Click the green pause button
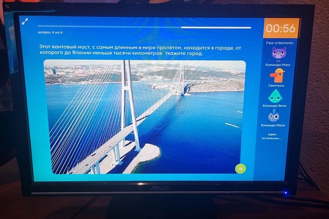 pos(241,169)
